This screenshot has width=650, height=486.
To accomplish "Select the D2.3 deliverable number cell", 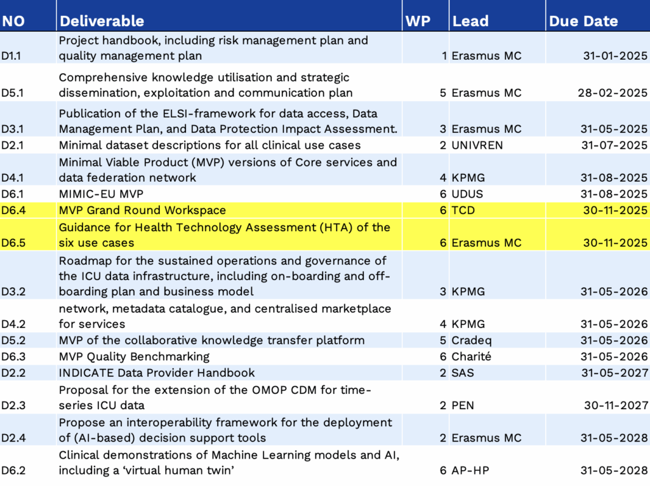I will (x=13, y=405).
